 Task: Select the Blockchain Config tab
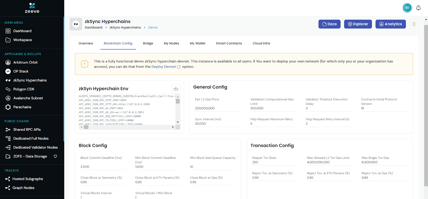(x=118, y=43)
